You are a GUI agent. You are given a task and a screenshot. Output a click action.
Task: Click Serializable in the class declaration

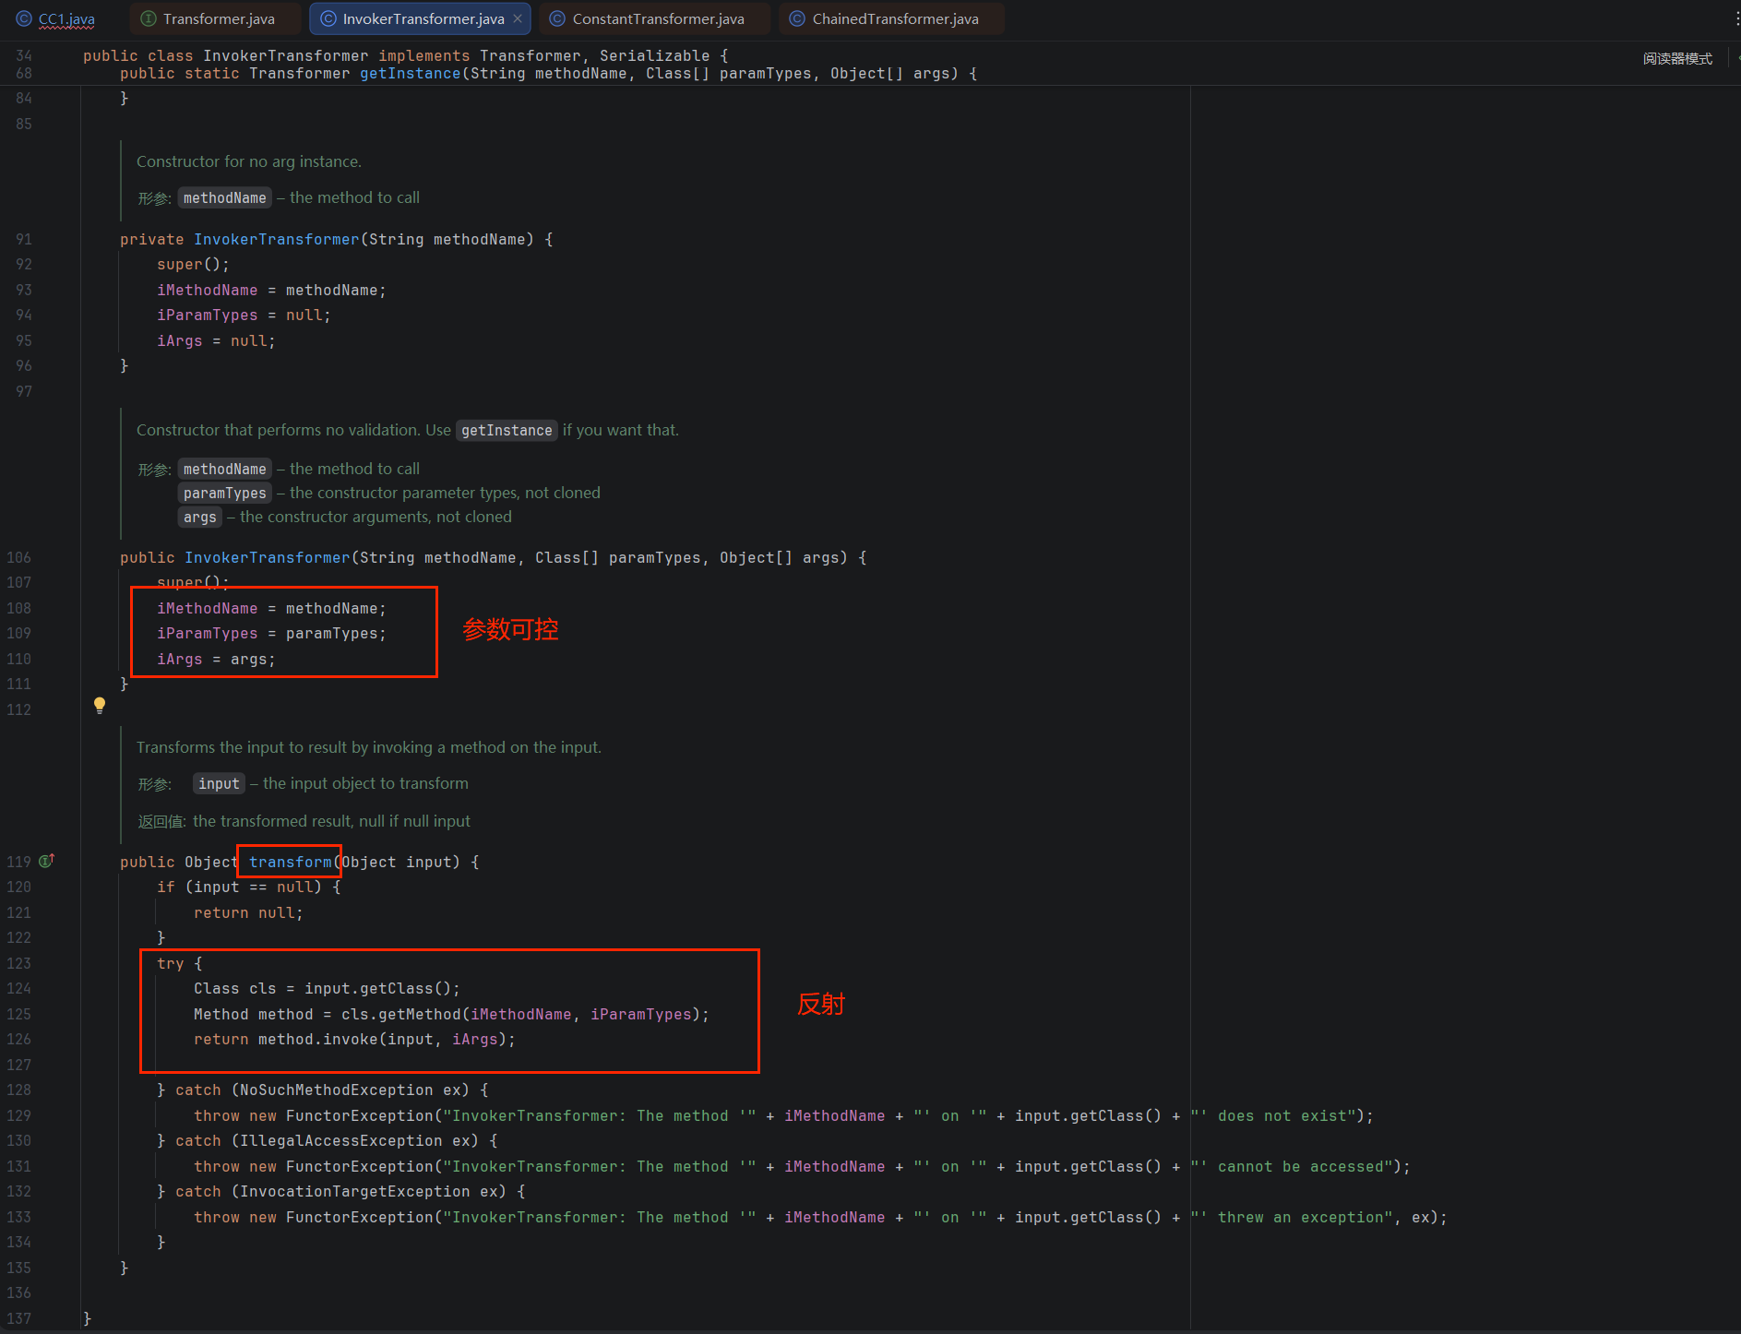(654, 55)
